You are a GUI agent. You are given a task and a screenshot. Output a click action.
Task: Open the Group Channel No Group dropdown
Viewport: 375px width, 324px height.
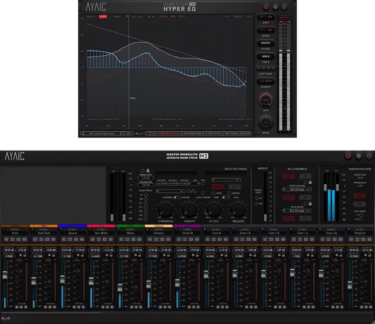tap(297, 189)
